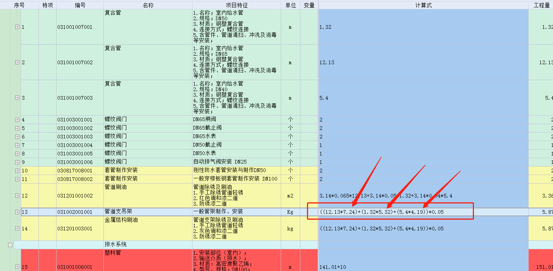
Task: Click the 5.4 formula cell in row 3
Action: point(423,98)
